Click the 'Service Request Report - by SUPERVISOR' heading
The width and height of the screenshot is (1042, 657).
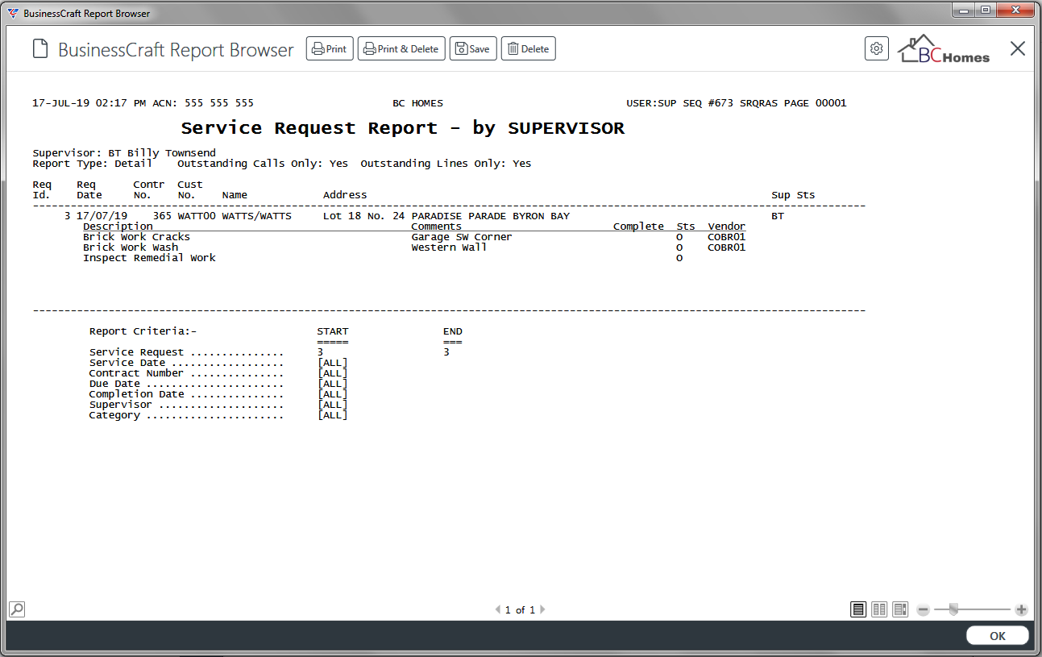click(403, 128)
